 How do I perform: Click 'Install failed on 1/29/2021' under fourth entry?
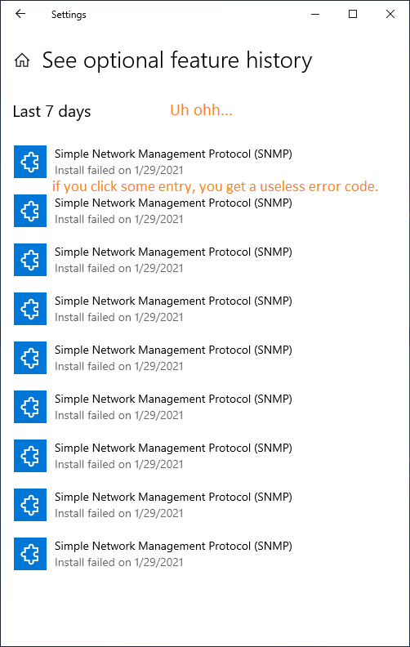point(118,317)
